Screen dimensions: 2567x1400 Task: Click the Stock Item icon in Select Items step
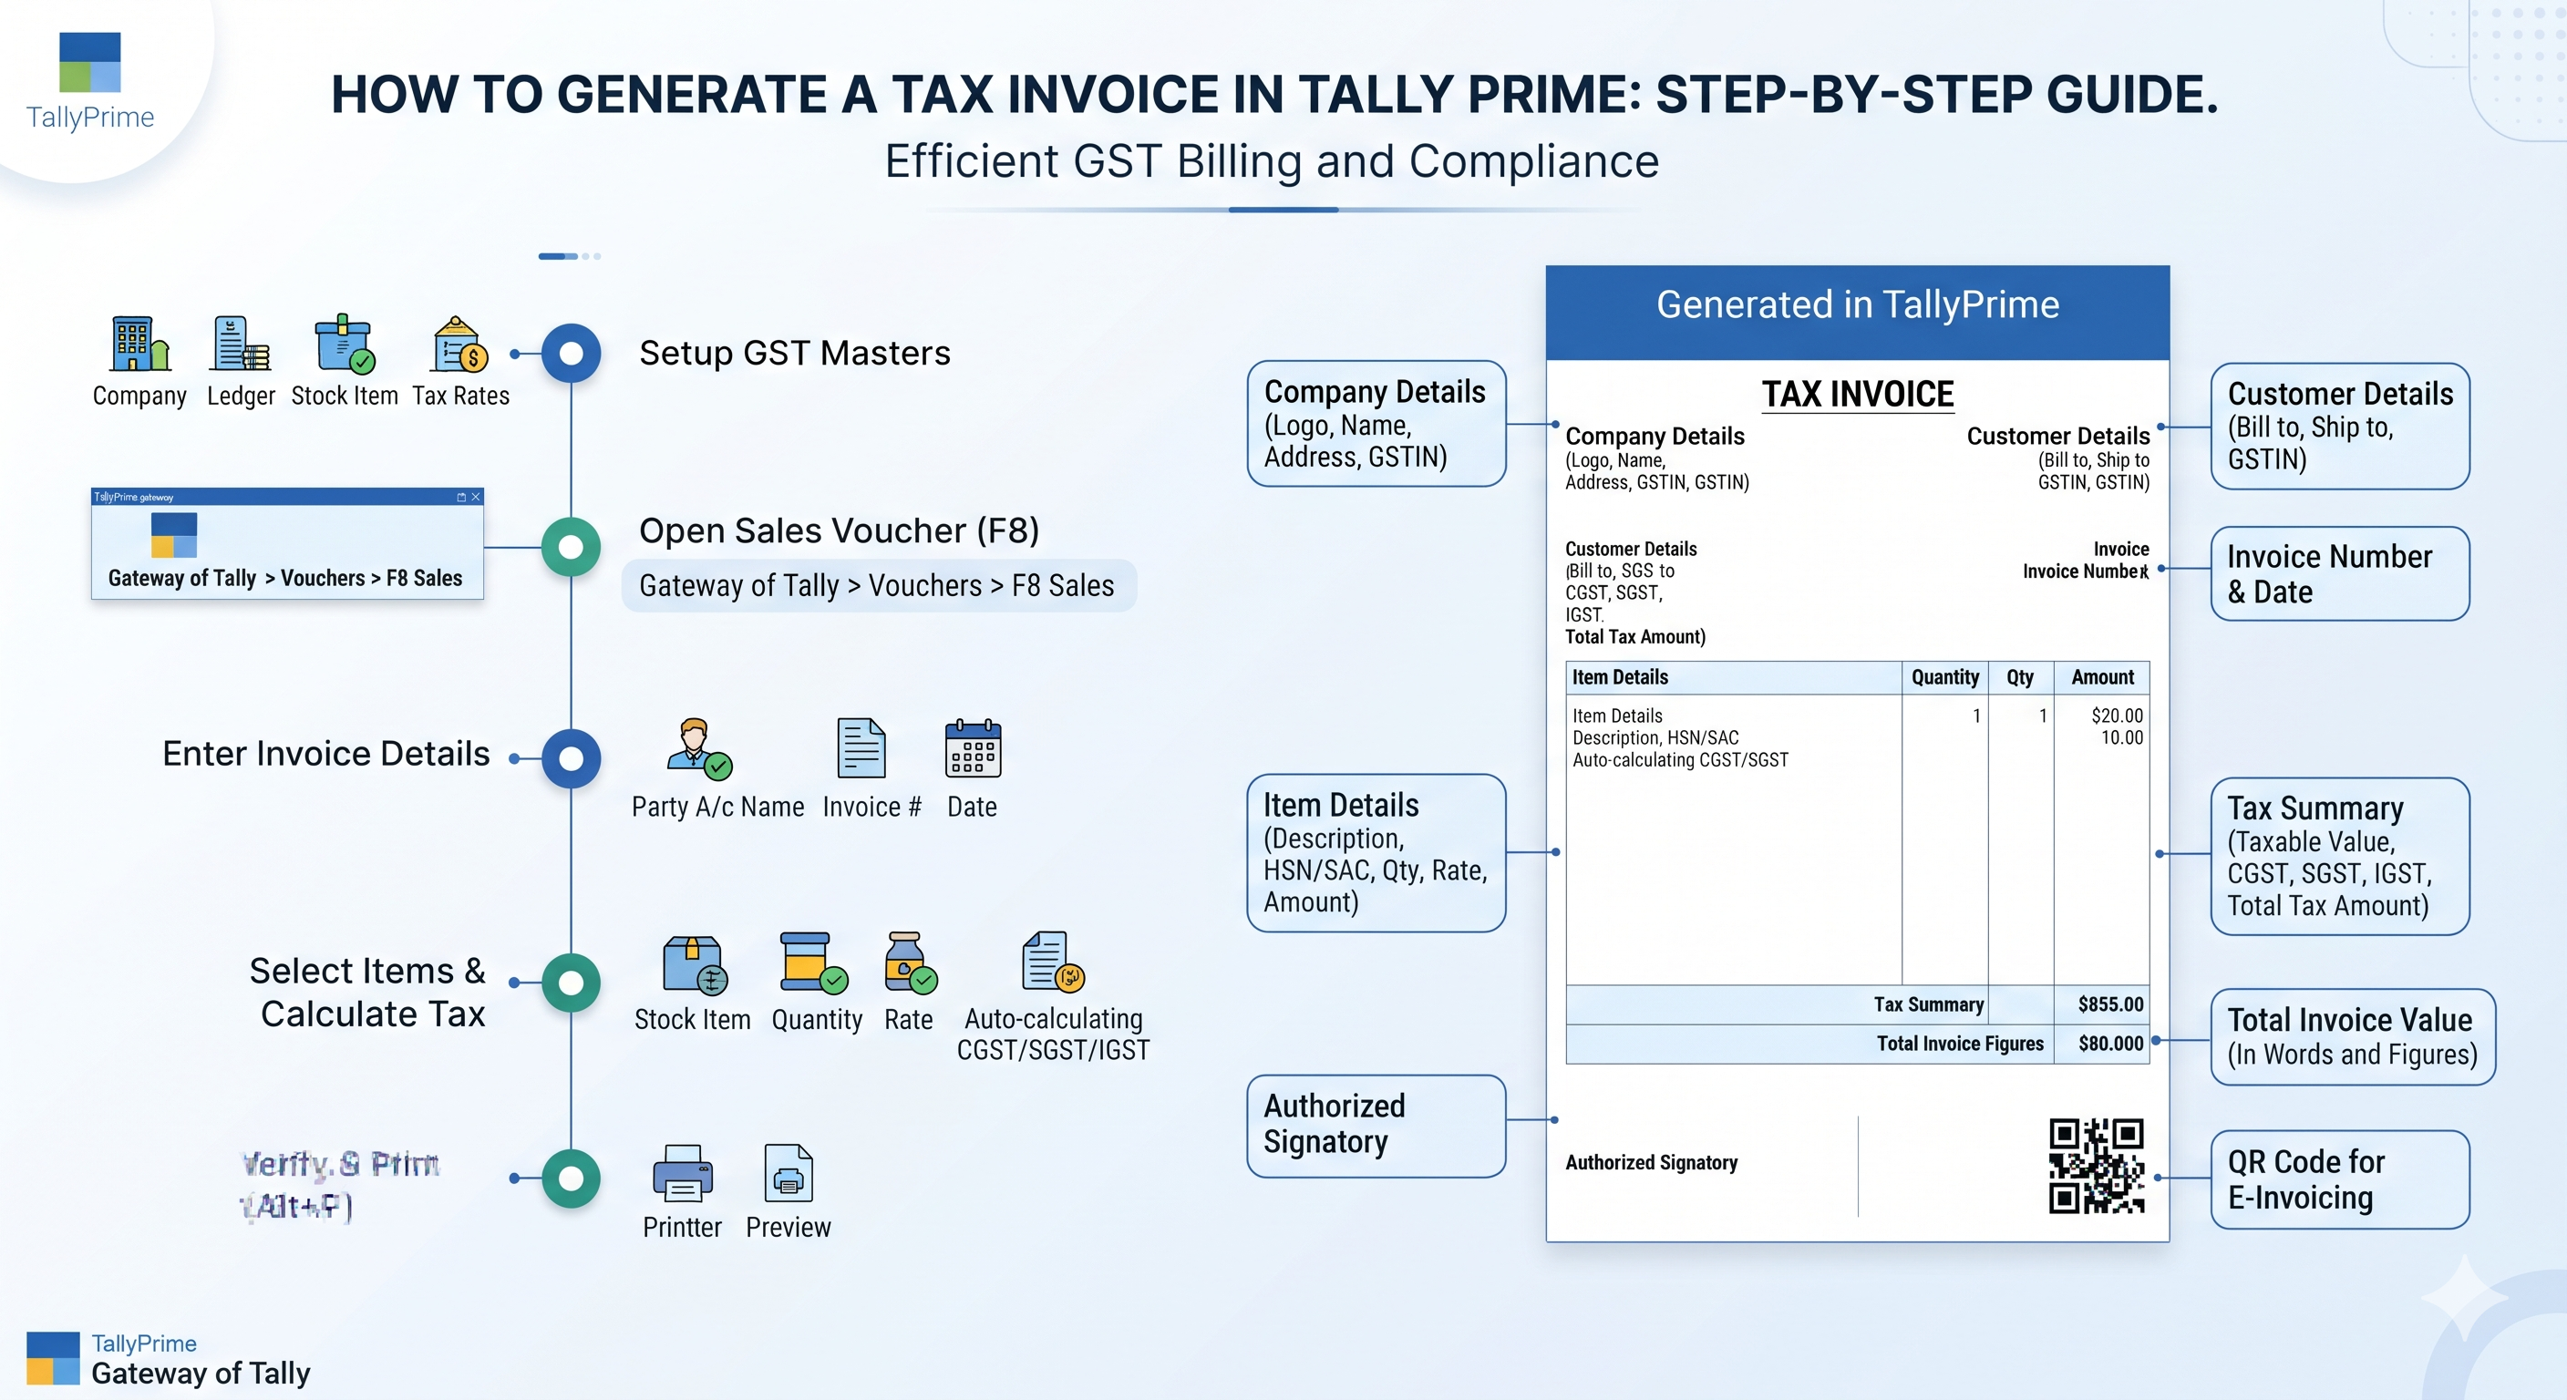[695, 964]
